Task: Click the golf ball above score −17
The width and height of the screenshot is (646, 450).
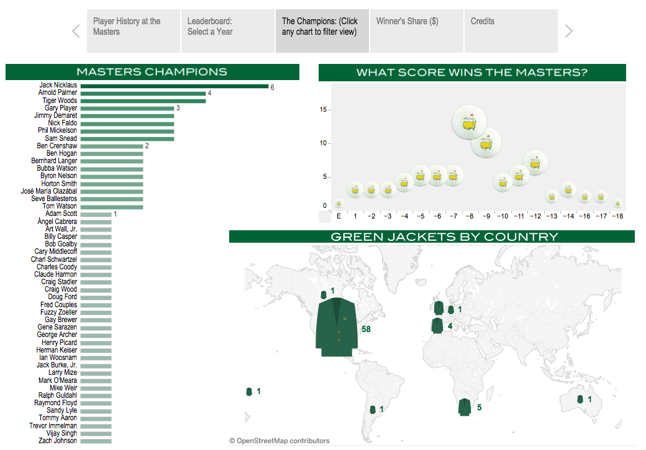Action: pyautogui.click(x=601, y=196)
